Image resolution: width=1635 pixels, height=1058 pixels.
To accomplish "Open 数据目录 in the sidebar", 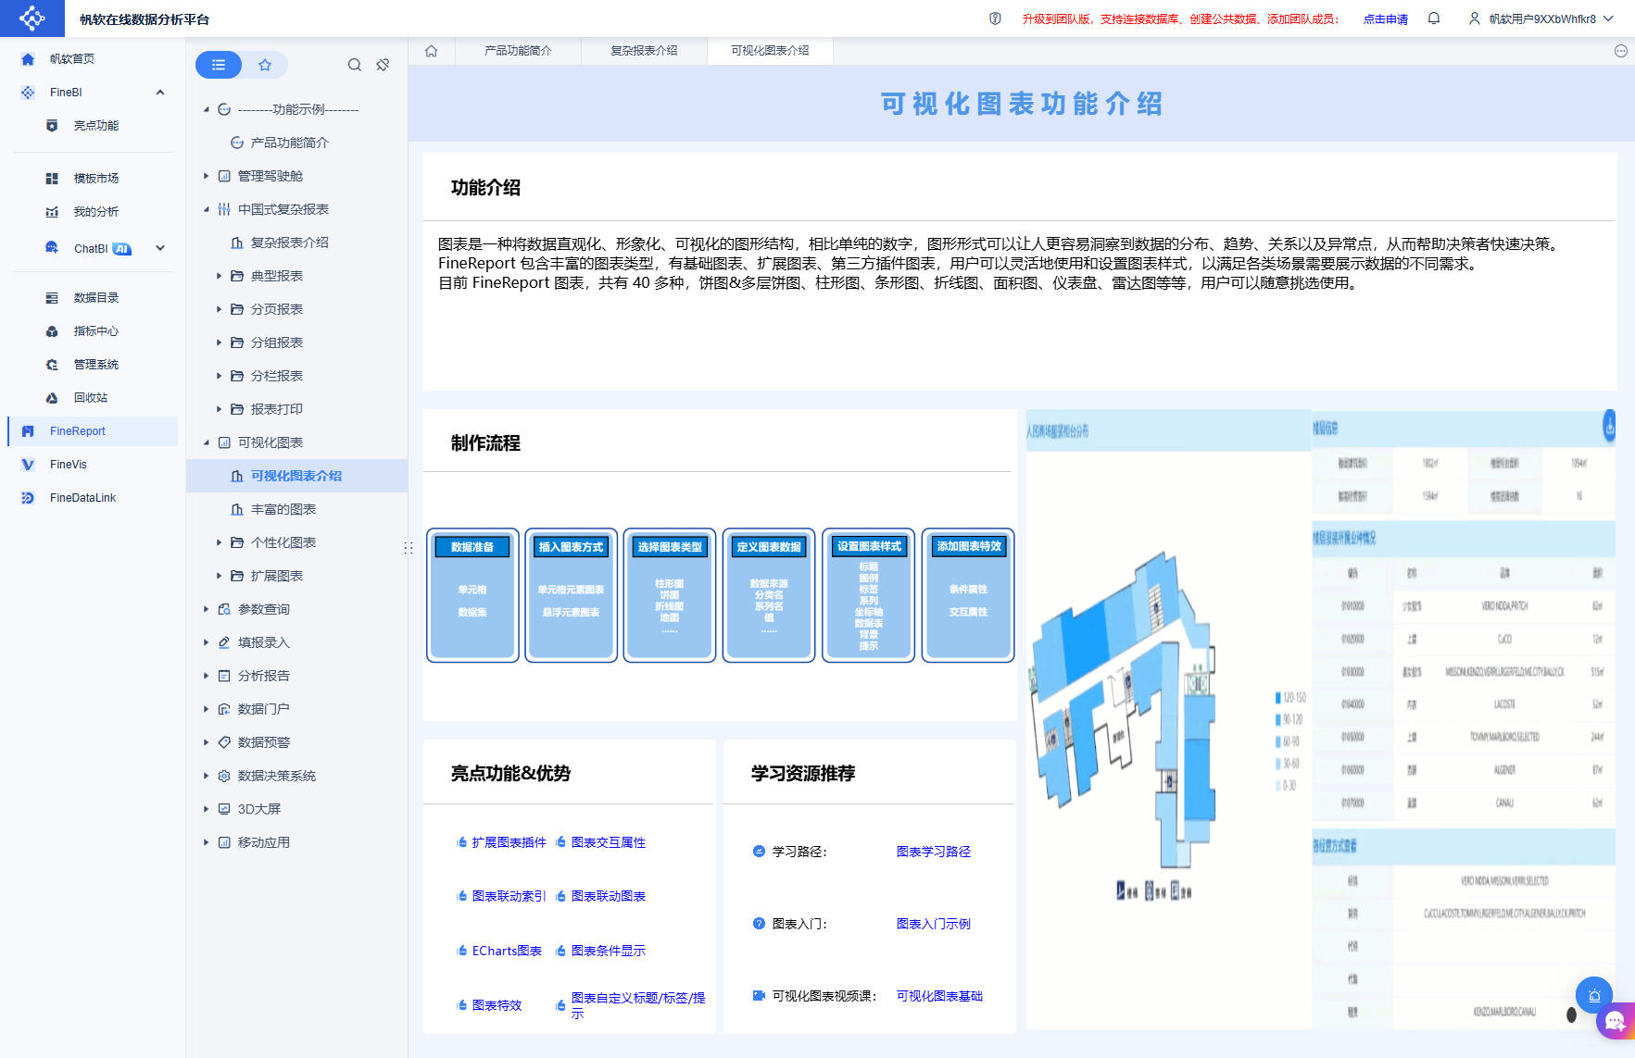I will 96,298.
